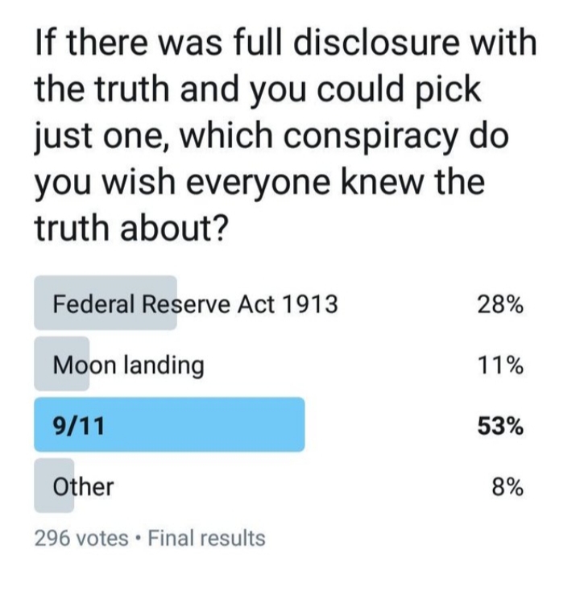Image resolution: width=580 pixels, height=591 pixels.
Task: Click the bold 53% winning percentage
Action: (500, 426)
